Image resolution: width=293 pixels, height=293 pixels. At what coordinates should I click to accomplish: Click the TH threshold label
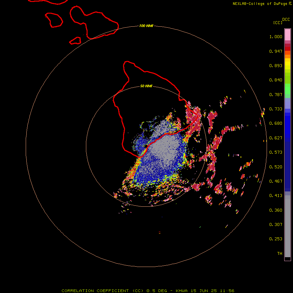(280, 254)
